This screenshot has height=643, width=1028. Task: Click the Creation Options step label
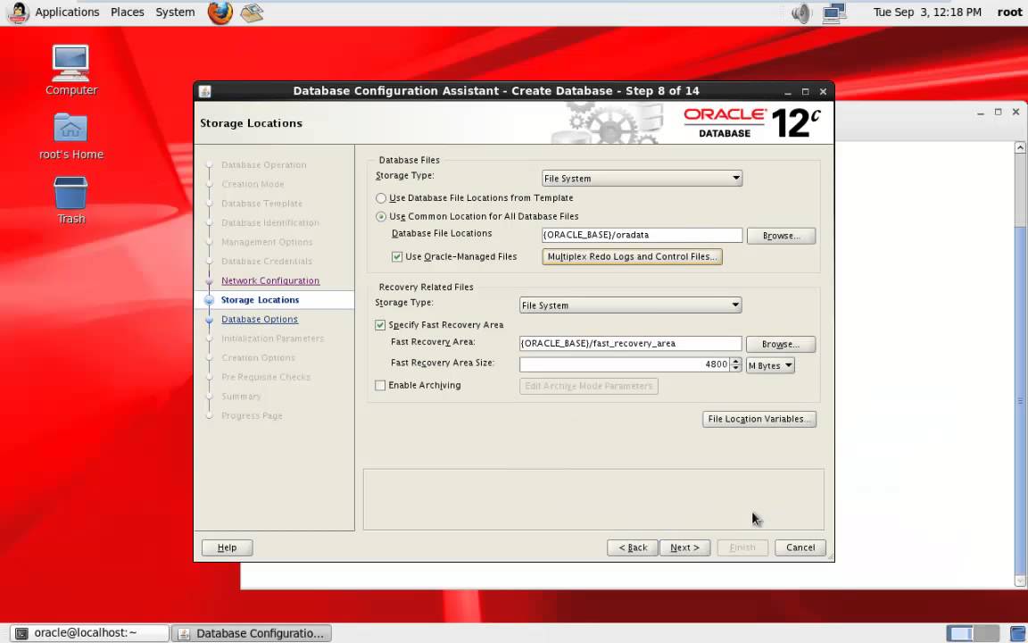coord(258,358)
